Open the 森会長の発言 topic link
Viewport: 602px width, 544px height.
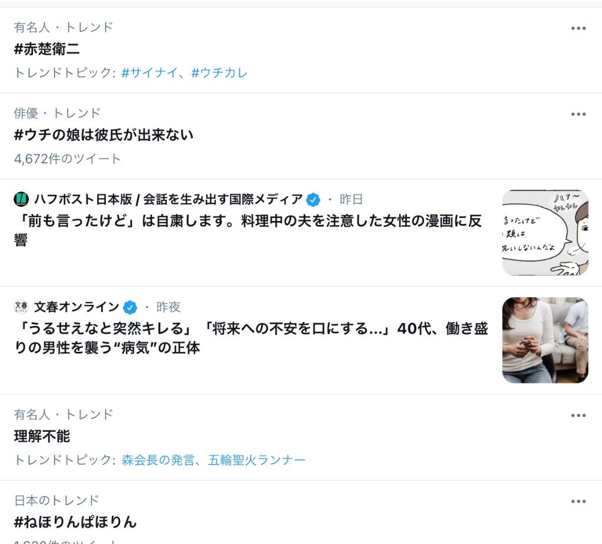(158, 459)
